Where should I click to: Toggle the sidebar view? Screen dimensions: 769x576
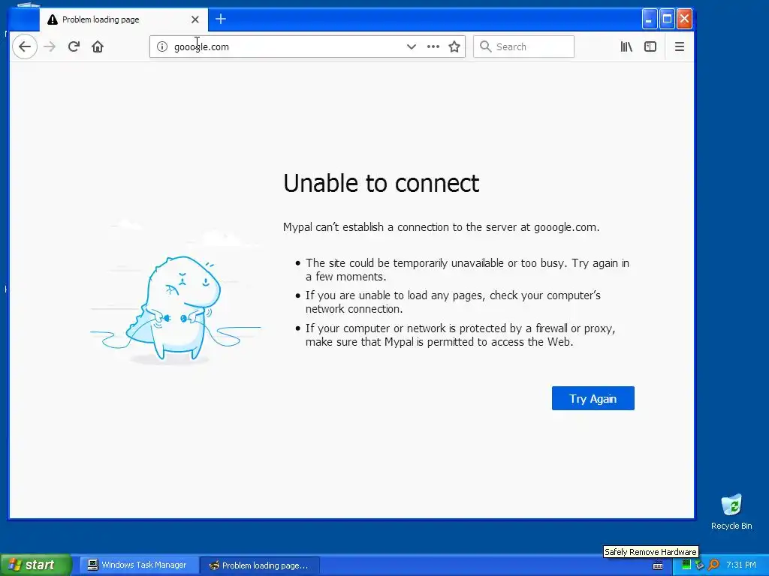[650, 46]
